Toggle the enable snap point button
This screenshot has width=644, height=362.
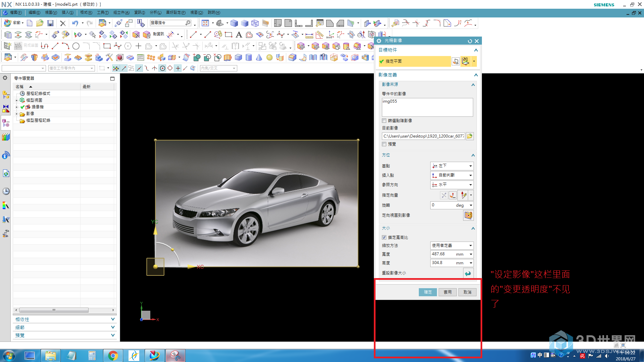click(x=116, y=68)
